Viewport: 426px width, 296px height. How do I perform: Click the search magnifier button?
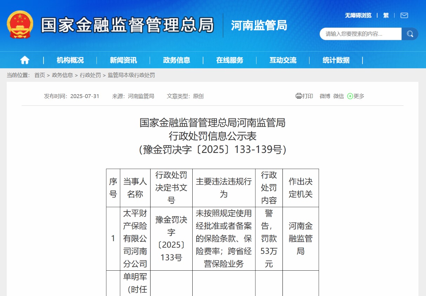pyautogui.click(x=410, y=34)
